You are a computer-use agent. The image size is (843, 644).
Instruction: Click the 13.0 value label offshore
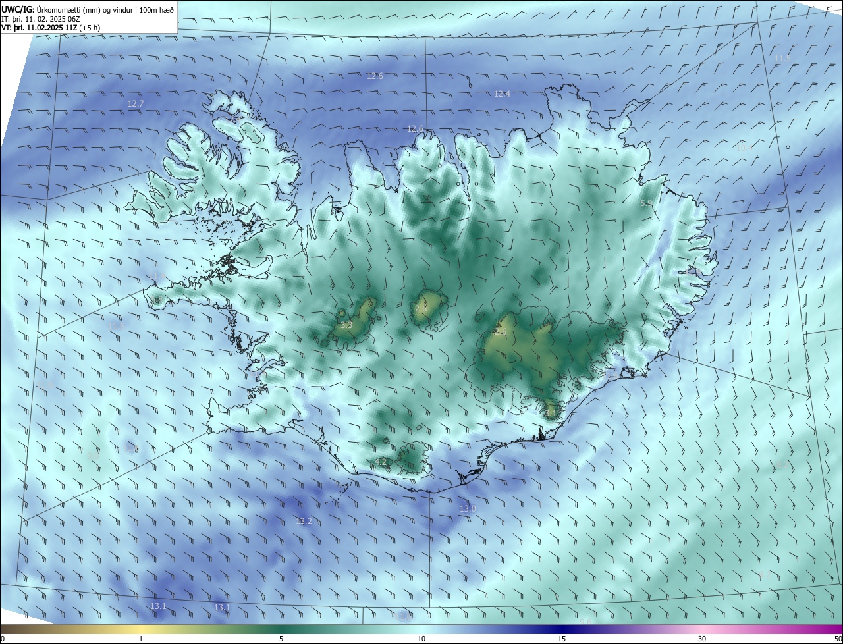468,509
